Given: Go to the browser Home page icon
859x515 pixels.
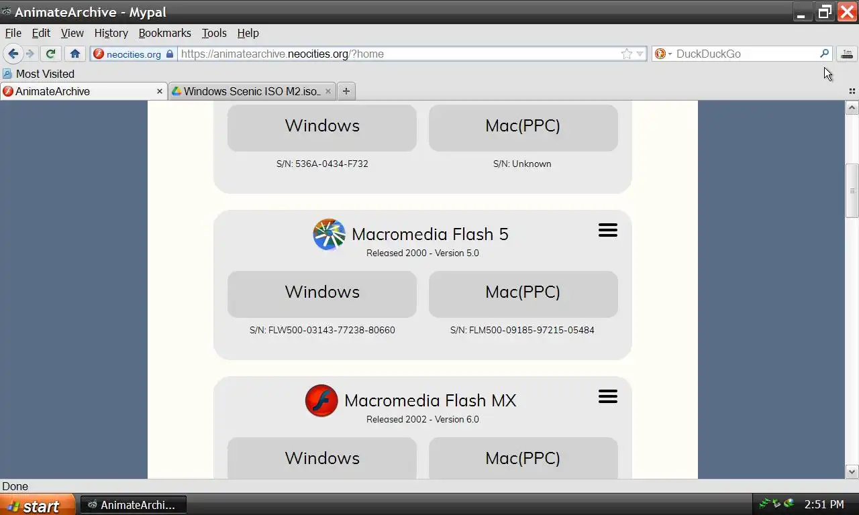Looking at the screenshot, I should [x=75, y=54].
